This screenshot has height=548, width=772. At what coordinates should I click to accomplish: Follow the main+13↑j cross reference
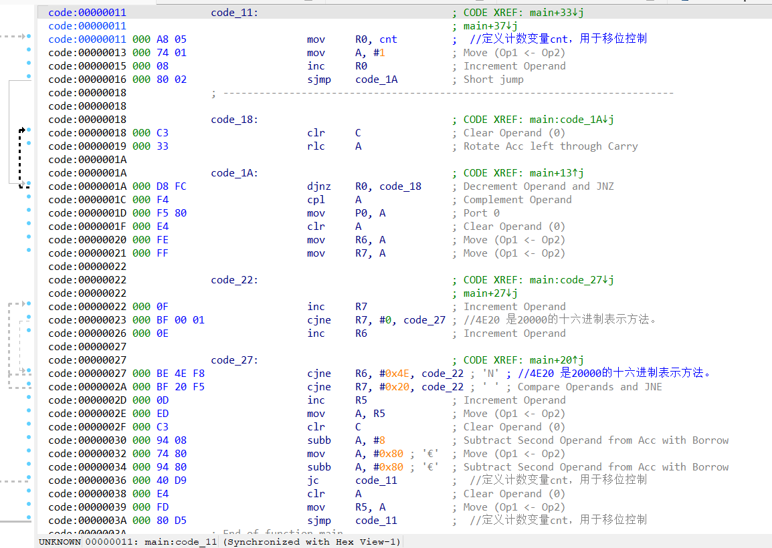557,173
